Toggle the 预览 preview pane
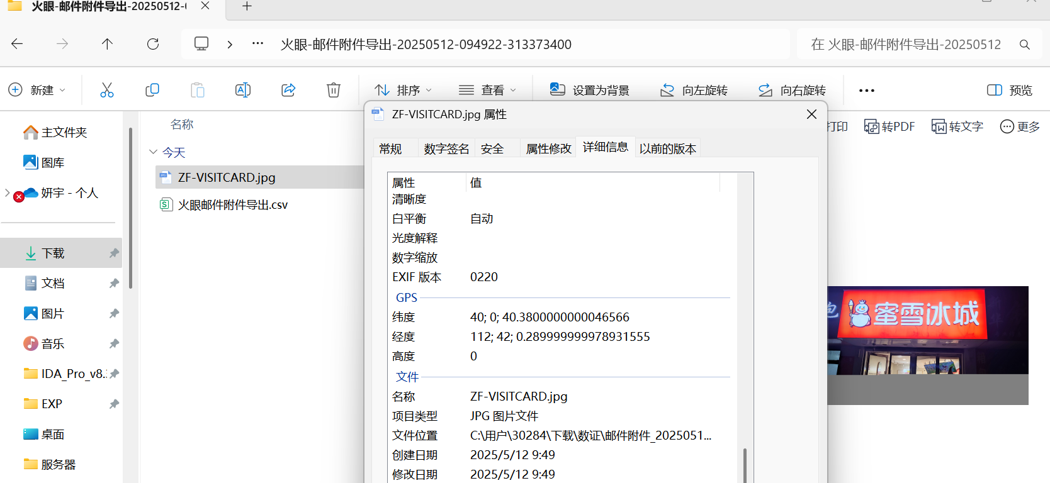 (x=1010, y=90)
